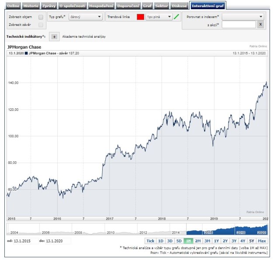Image resolution: width=277 pixels, height=263 pixels.
Task: Open the Porovnat s indexem dropdown
Action: point(243,17)
